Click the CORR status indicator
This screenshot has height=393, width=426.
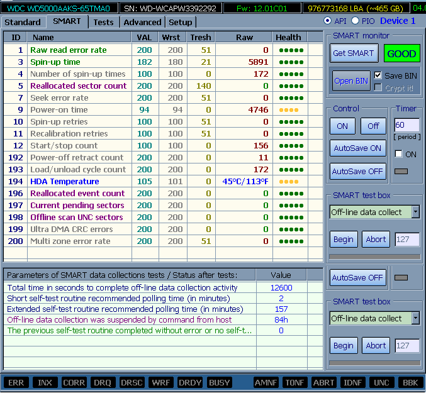click(74, 383)
